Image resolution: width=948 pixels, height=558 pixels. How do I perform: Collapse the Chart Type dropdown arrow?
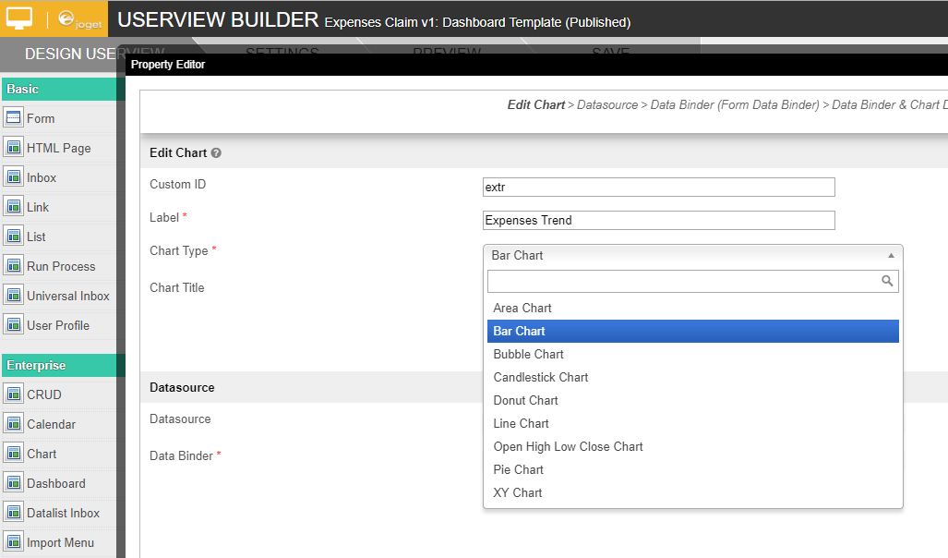891,255
